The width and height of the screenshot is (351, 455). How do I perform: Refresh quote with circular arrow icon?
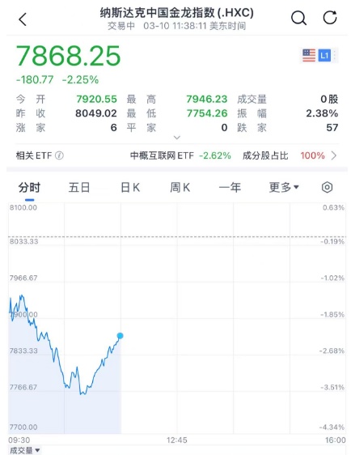pyautogui.click(x=330, y=18)
